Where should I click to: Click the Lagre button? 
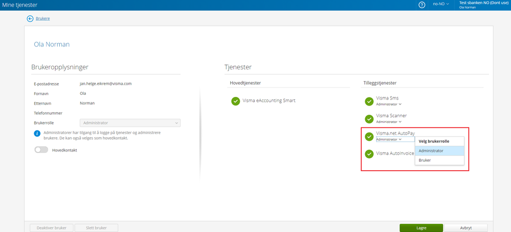click(421, 228)
